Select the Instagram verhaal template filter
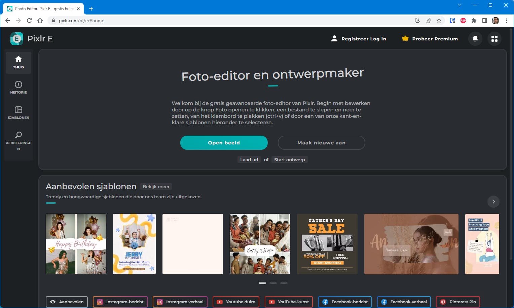 [180, 302]
